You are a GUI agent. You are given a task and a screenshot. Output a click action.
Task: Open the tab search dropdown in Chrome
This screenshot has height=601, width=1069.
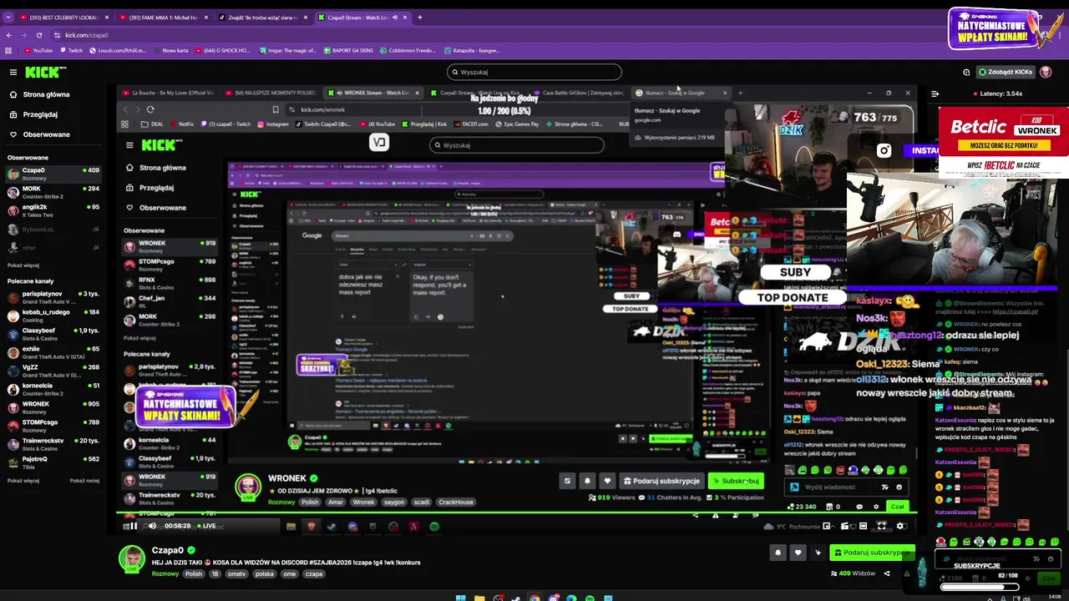8,18
